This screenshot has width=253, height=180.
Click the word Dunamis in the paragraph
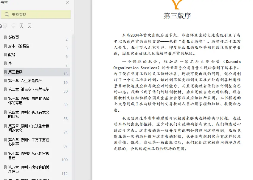pyautogui.click(x=233, y=61)
